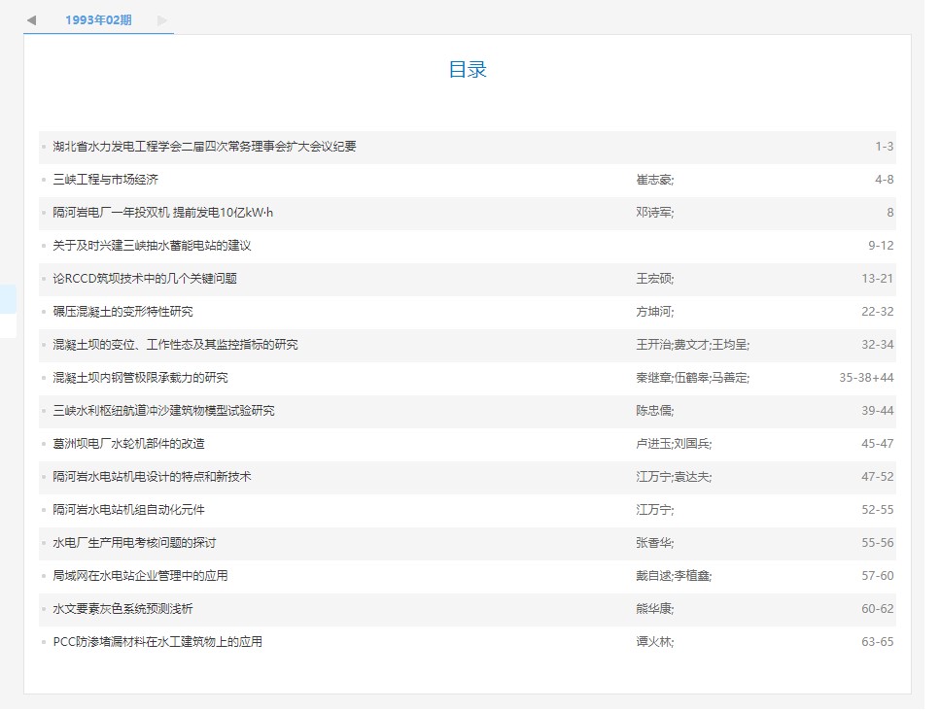The width and height of the screenshot is (940, 711).
Task: Click page range 39-44
Action: coord(878,410)
